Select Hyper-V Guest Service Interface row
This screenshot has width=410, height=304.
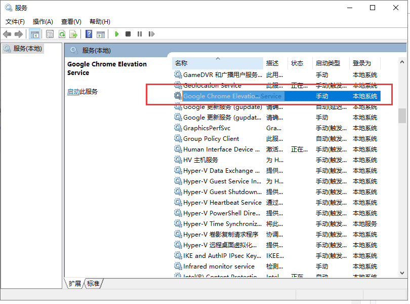277,181
